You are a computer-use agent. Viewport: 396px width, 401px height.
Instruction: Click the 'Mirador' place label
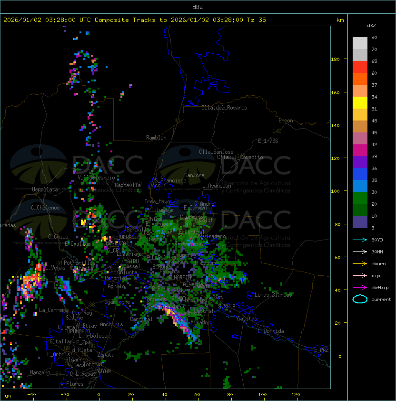click(201, 322)
